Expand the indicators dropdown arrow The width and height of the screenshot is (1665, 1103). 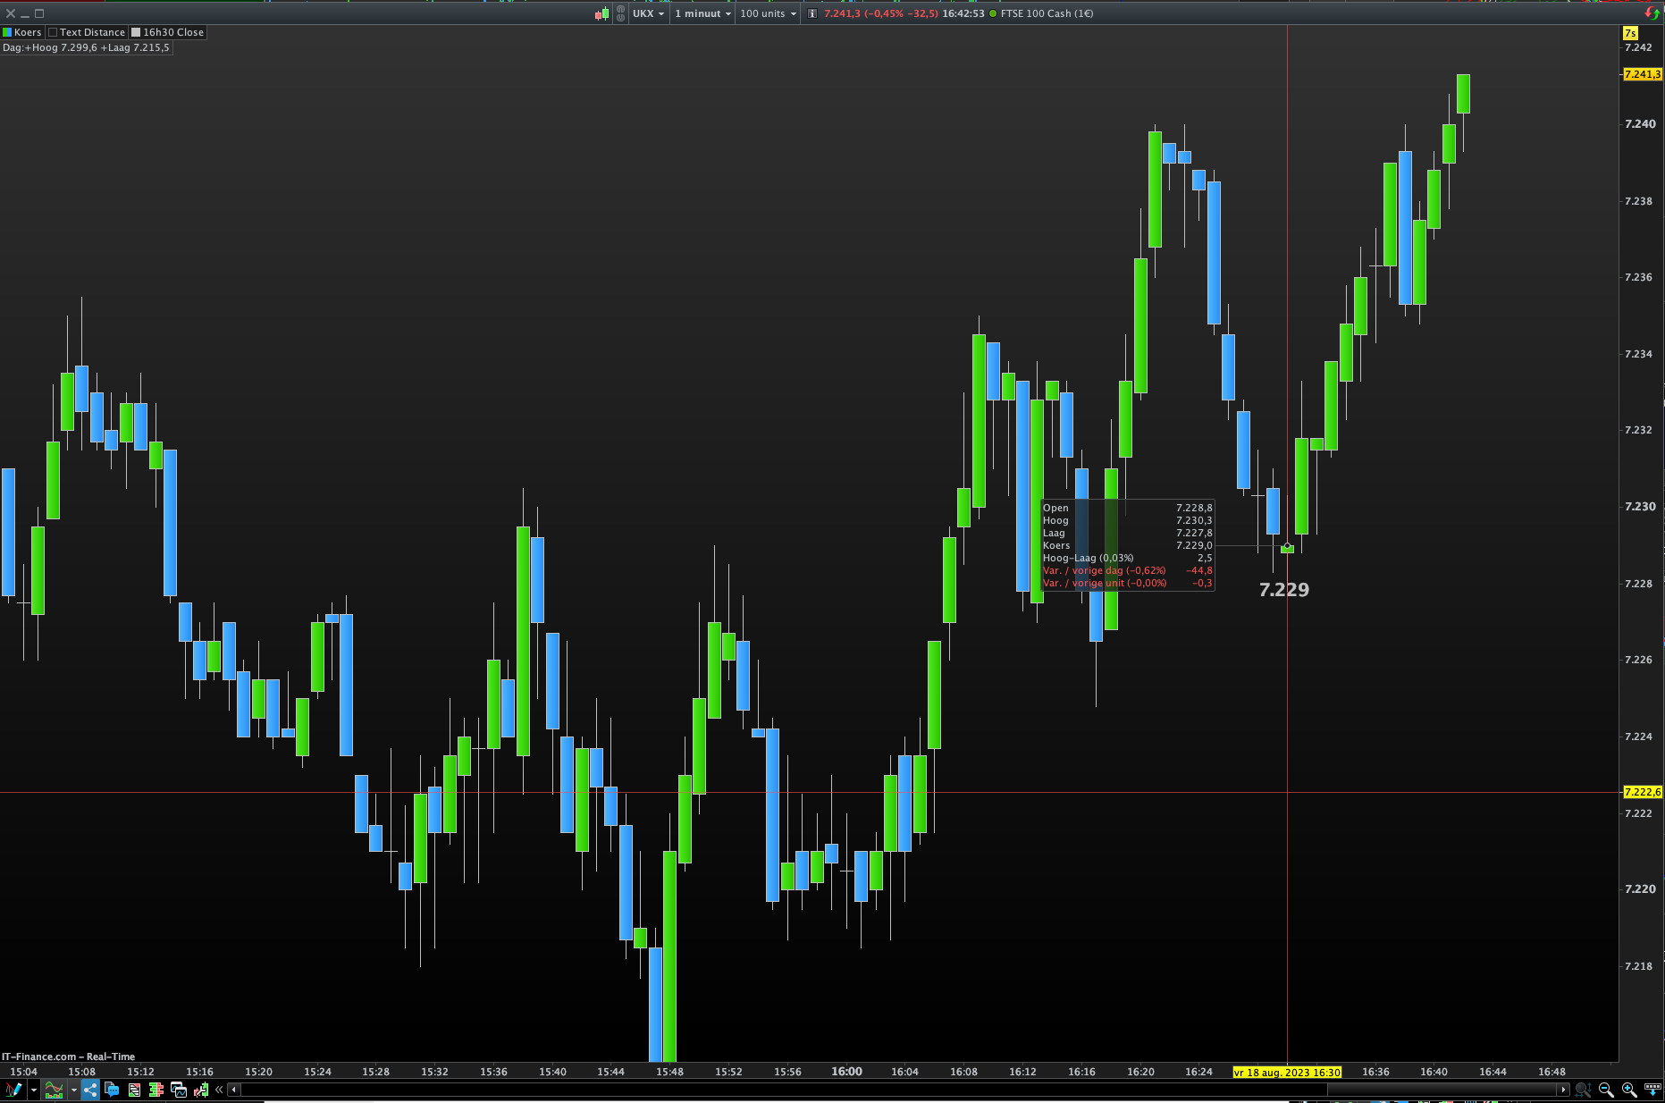click(73, 1090)
